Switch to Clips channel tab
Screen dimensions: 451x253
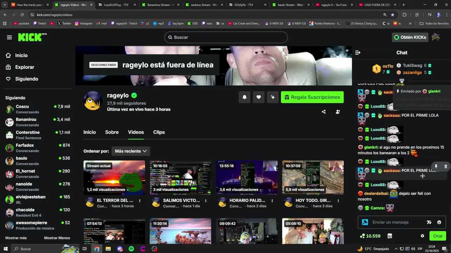[159, 132]
